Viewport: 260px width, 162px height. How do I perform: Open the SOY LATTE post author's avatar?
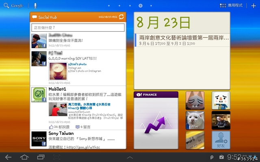click(x=39, y=59)
